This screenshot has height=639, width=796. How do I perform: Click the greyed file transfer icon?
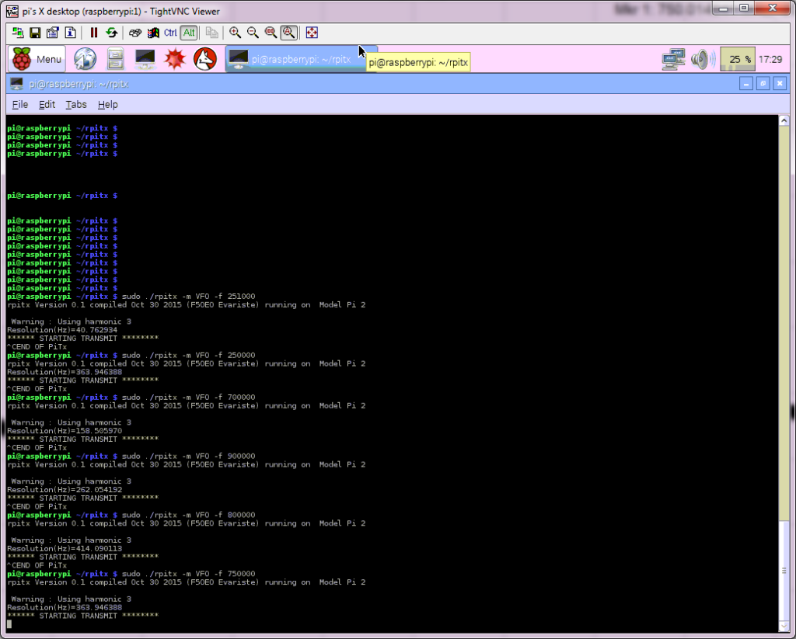211,33
